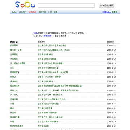Click the SoDu logo image
Viewport: 130px width, 130px height.
[x=25, y=5]
